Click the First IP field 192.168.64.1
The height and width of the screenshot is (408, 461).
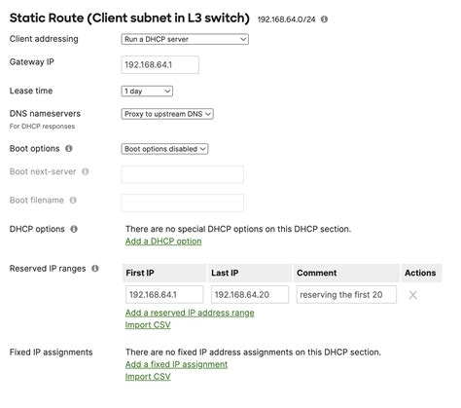tap(164, 295)
